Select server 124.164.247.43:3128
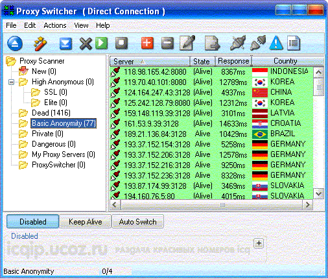Viewport: 328px width, 279px height. [x=157, y=93]
